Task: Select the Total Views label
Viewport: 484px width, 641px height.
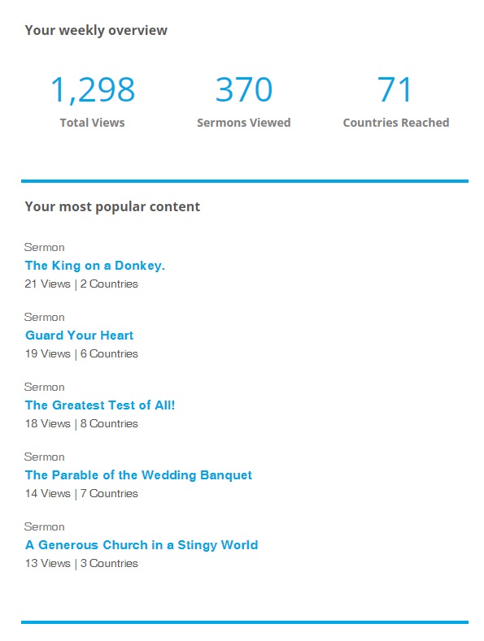Action: pyautogui.click(x=93, y=123)
